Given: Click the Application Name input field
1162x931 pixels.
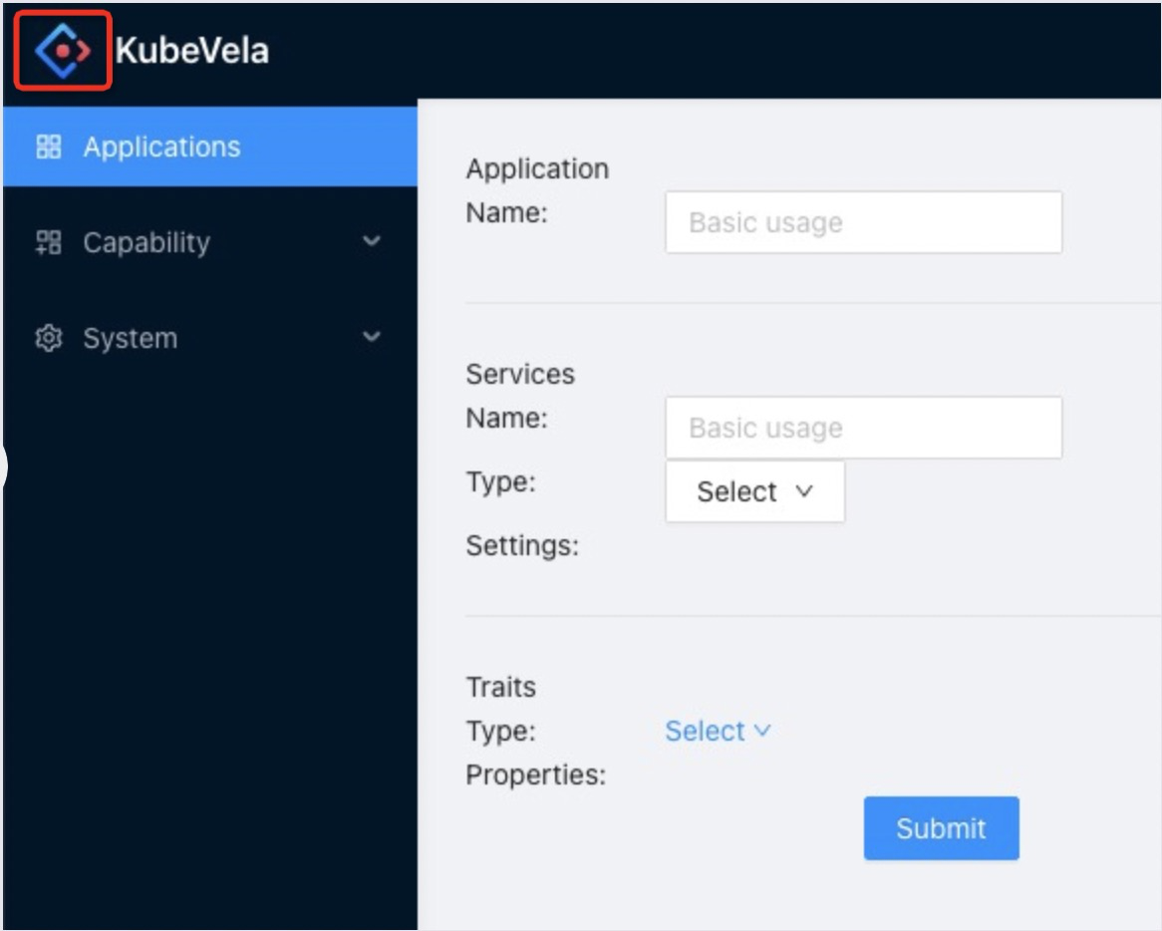Looking at the screenshot, I should [863, 221].
